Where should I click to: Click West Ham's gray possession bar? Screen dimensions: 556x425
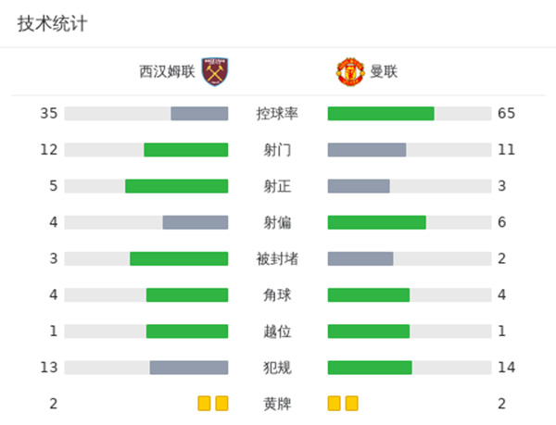coord(199,114)
